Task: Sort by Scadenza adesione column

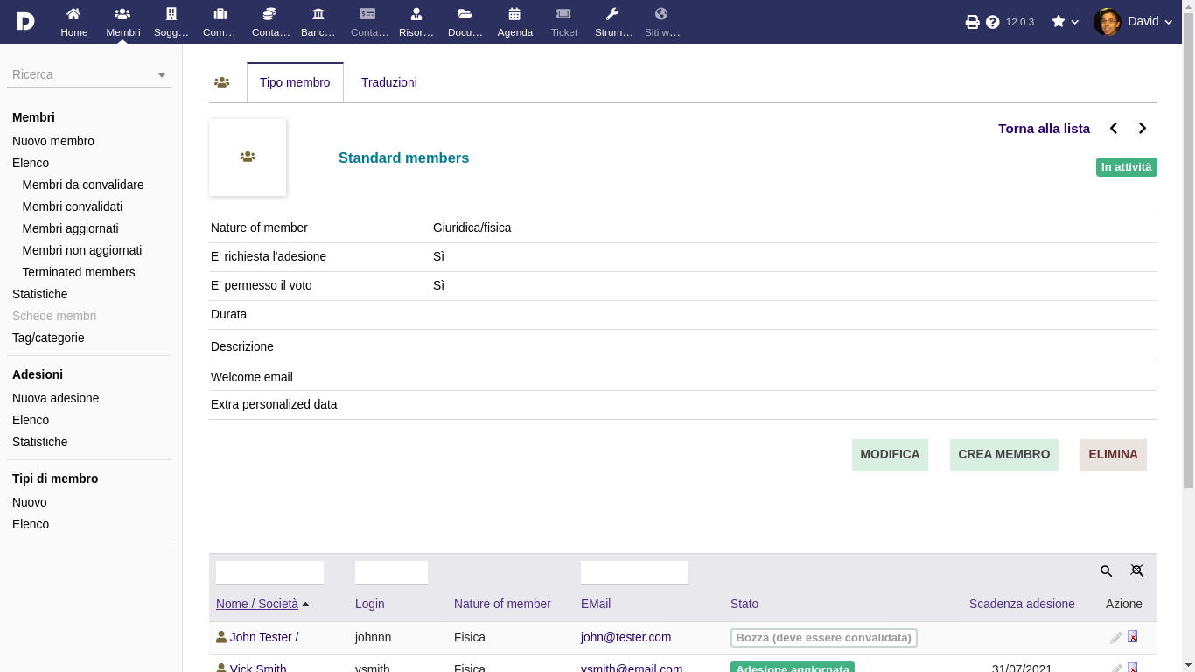Action: coord(1022,604)
